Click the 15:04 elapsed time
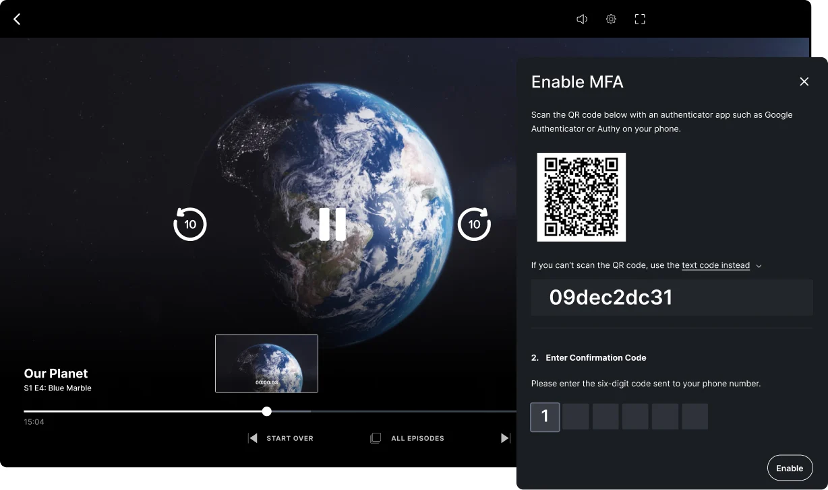The image size is (828, 490). tap(34, 422)
